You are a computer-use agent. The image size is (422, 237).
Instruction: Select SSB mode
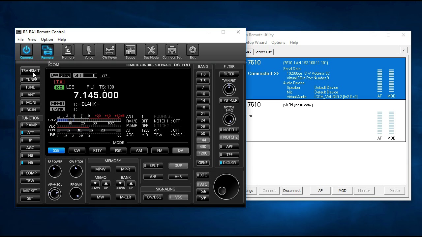[56, 150]
